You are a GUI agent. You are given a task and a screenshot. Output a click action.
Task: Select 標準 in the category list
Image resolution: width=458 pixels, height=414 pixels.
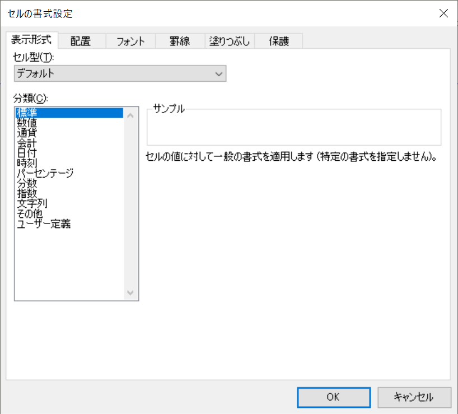(x=69, y=113)
